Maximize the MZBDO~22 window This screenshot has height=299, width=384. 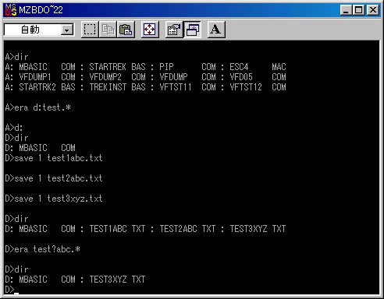(358, 10)
